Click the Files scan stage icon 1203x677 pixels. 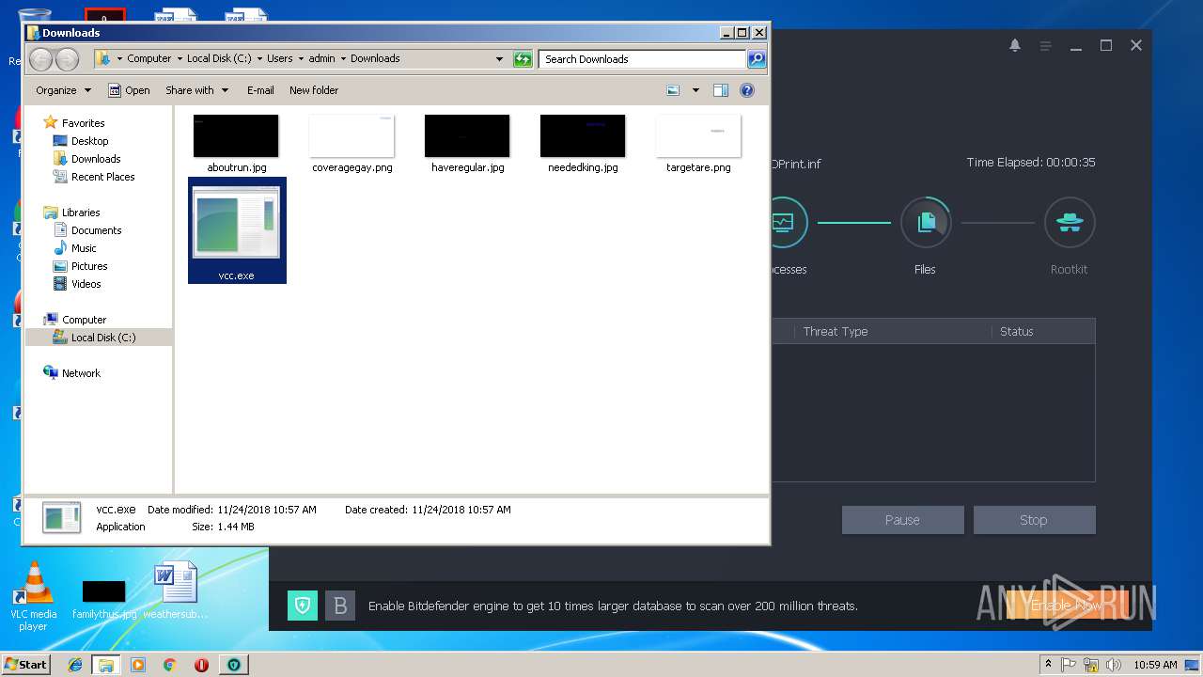(x=926, y=222)
